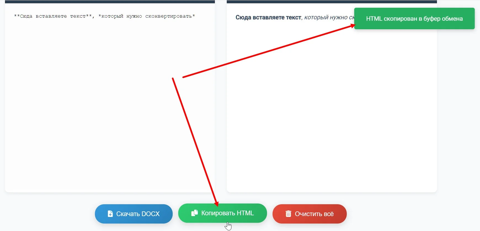480x231 pixels.
Task: Place the cursor in **Сюда вставляете текст** in the editor
Action: coord(53,16)
